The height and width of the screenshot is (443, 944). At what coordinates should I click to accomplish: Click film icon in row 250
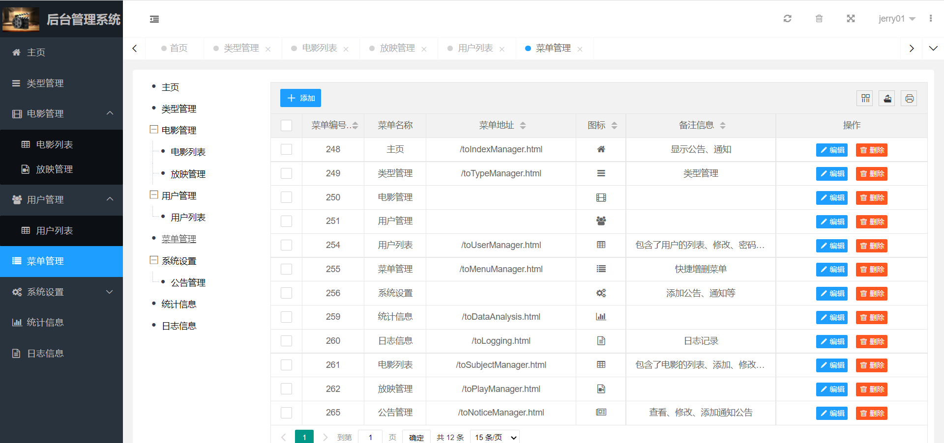[601, 197]
